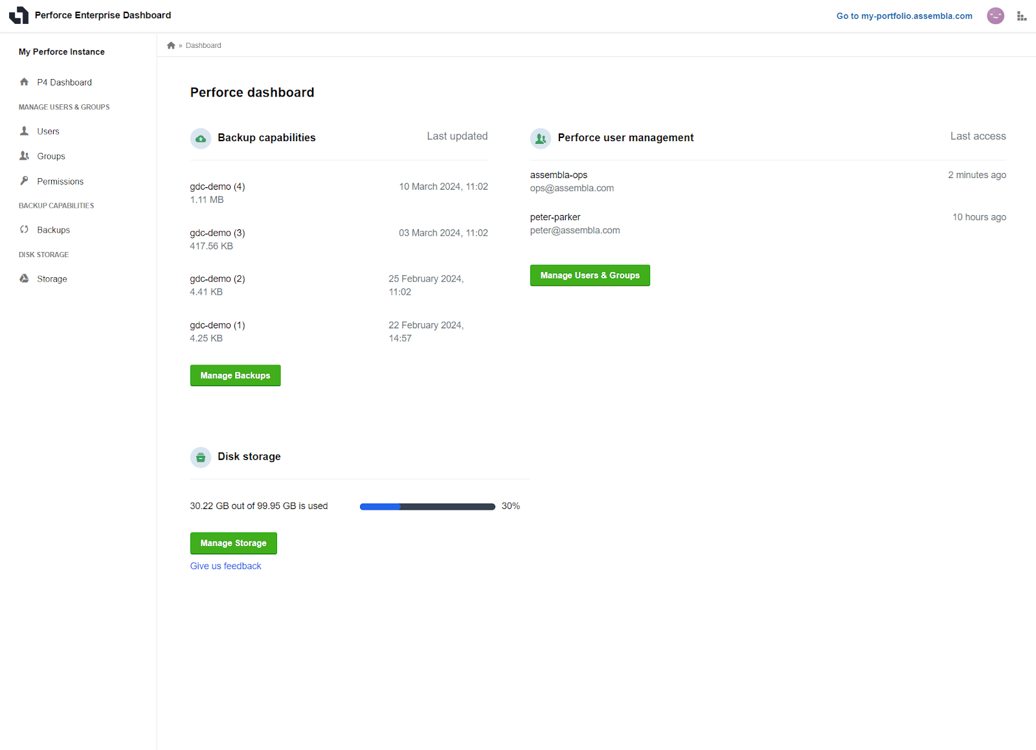Open the Permissions menu item
Image resolution: width=1036 pixels, height=750 pixels.
click(x=60, y=181)
